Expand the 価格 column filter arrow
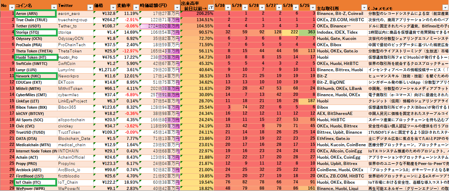 point(112,7)
